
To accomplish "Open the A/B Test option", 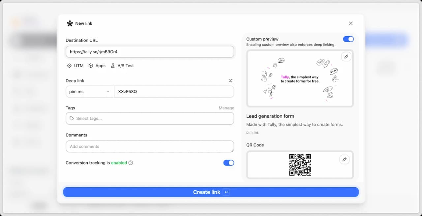I will pos(122,66).
